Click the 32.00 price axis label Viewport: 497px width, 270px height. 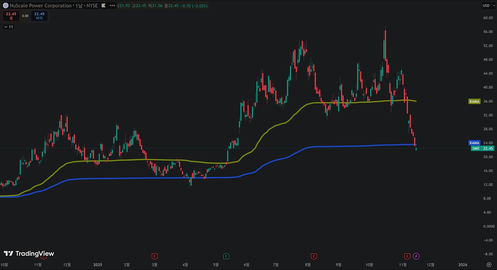point(488,115)
